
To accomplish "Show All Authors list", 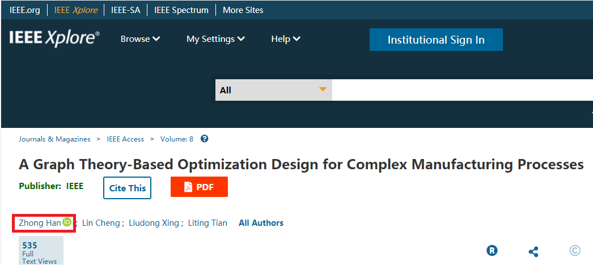I will click(261, 223).
